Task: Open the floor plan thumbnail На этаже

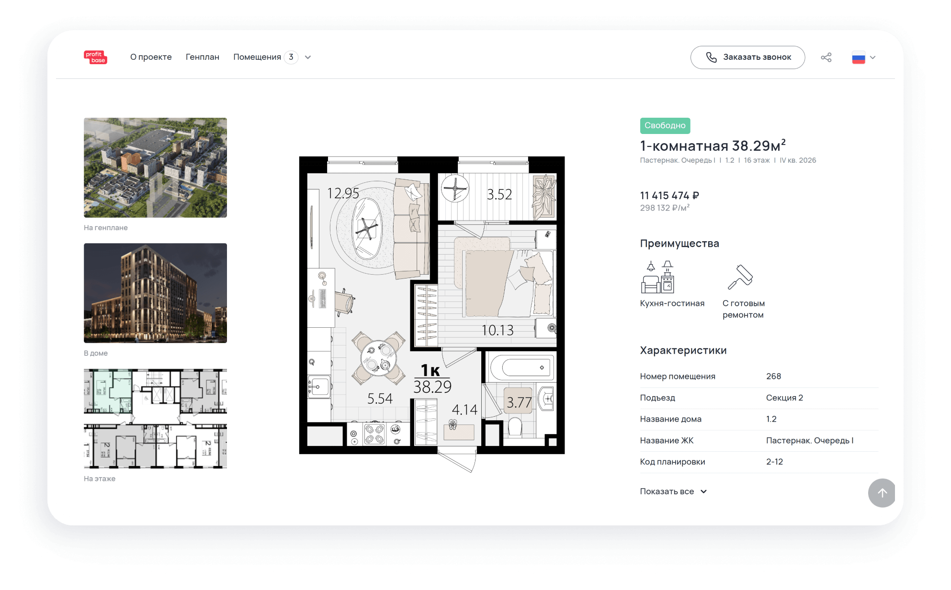Action: coord(155,418)
